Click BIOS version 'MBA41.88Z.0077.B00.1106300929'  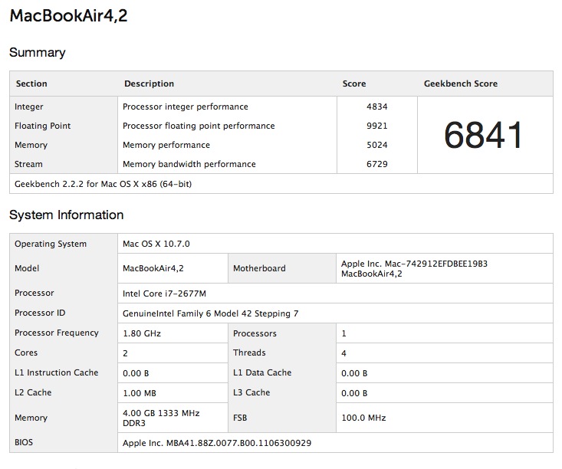pos(238,443)
